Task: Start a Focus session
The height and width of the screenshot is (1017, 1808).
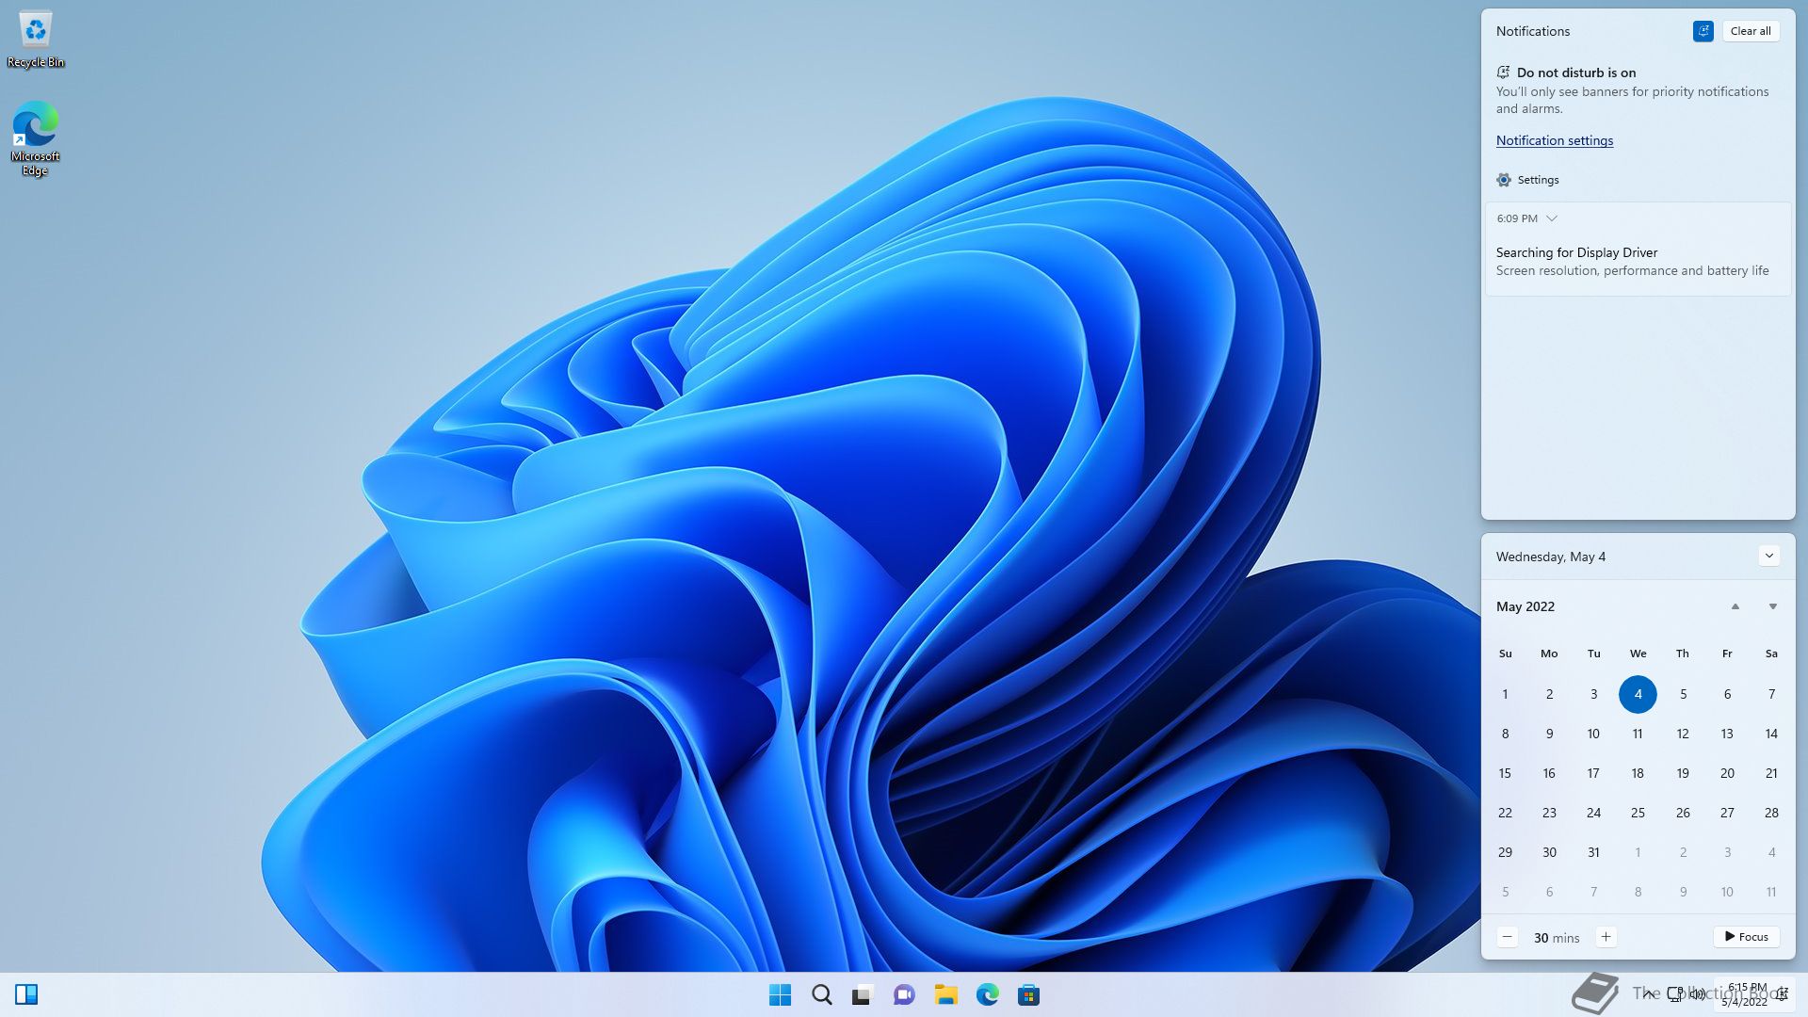Action: 1746,937
